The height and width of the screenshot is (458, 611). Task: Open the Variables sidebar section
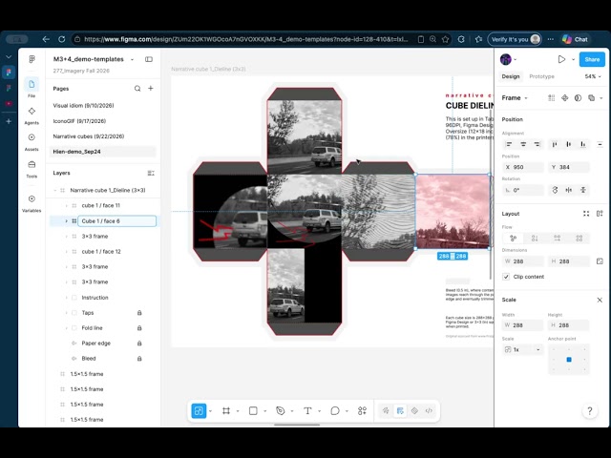32,203
